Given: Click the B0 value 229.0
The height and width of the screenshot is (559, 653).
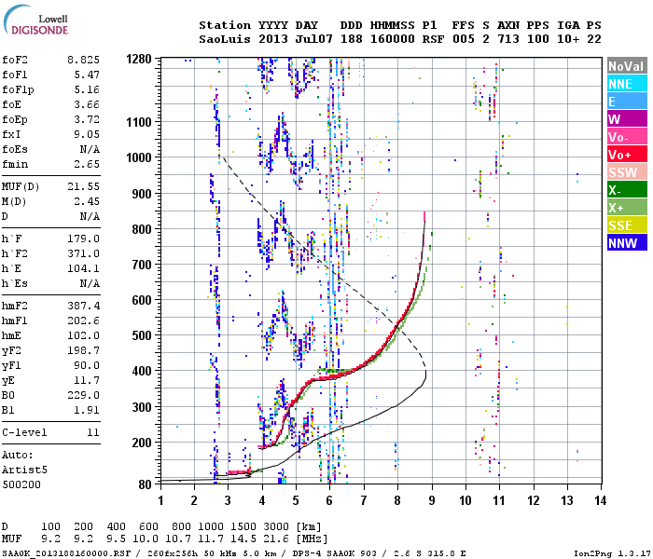Looking at the screenshot, I should (x=83, y=396).
